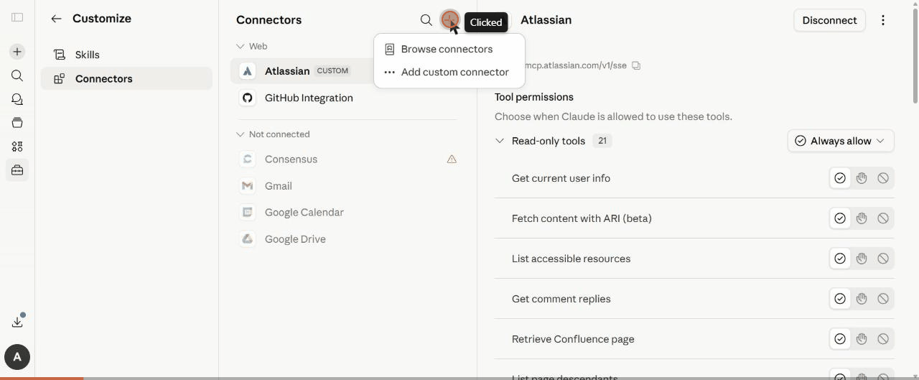
Task: Set Retrieve Confluence page to needs approval
Action: [x=862, y=339]
